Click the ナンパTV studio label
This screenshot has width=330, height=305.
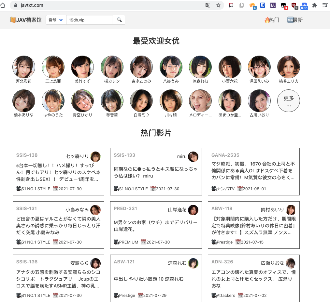tap(226, 189)
